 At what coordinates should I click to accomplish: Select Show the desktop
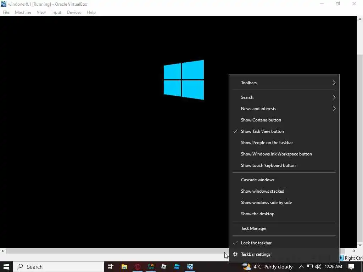pos(284,214)
